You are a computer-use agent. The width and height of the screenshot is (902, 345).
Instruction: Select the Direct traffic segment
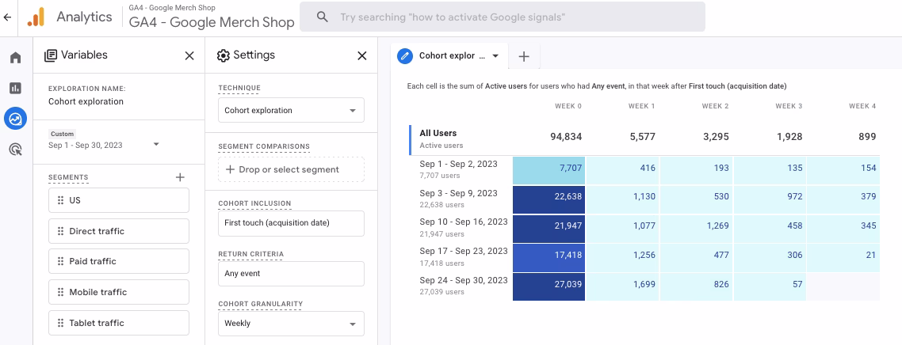coord(119,231)
